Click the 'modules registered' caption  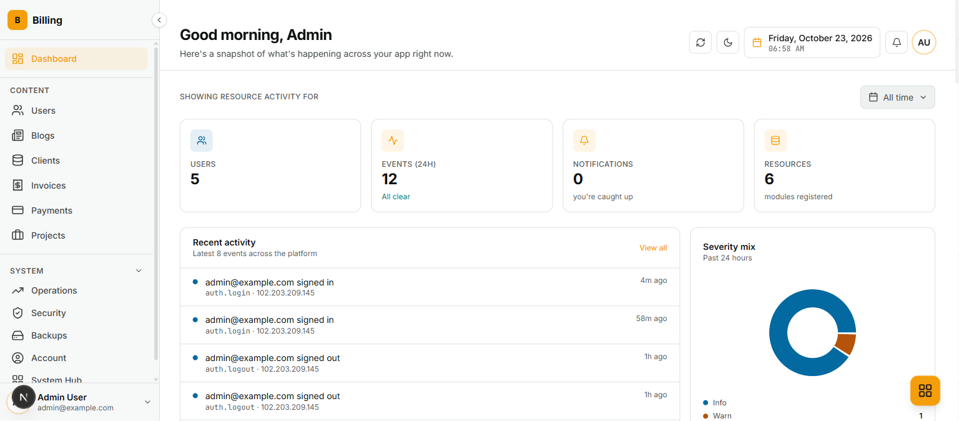click(x=799, y=197)
